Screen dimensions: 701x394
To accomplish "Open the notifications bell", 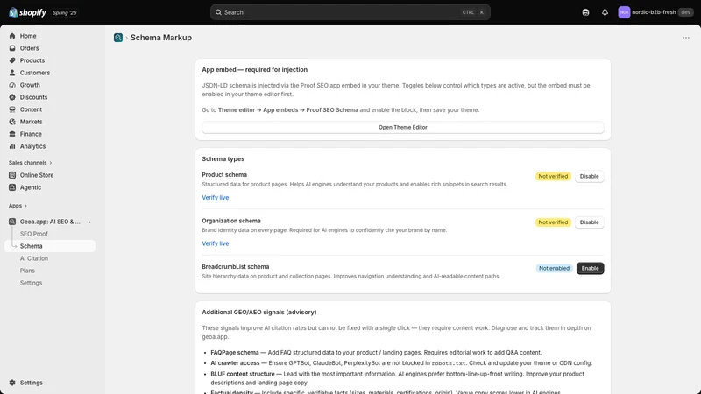I will point(605,12).
